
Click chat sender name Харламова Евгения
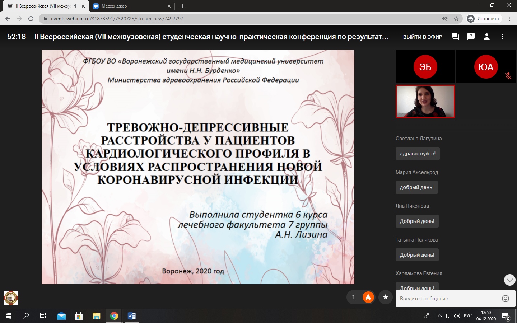tap(419, 273)
